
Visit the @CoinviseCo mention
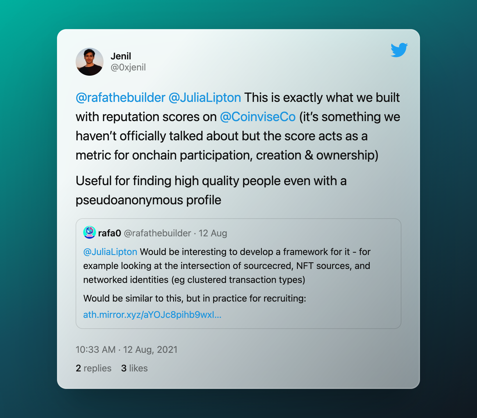pos(258,117)
